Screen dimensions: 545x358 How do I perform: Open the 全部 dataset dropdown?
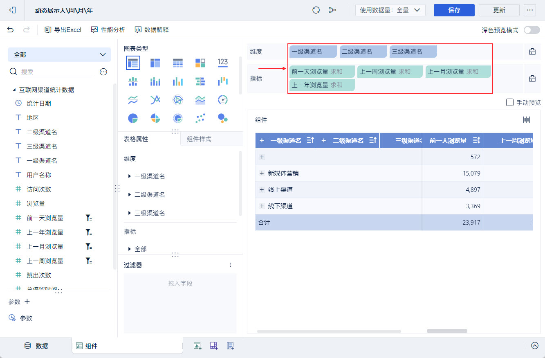59,54
